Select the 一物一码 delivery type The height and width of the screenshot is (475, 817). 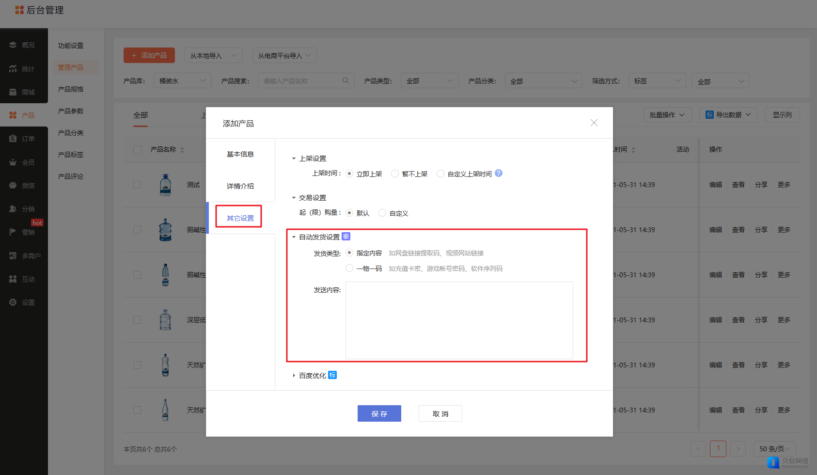coord(349,268)
